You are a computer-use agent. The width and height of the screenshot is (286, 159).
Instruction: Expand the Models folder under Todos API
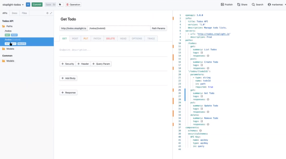point(8,49)
